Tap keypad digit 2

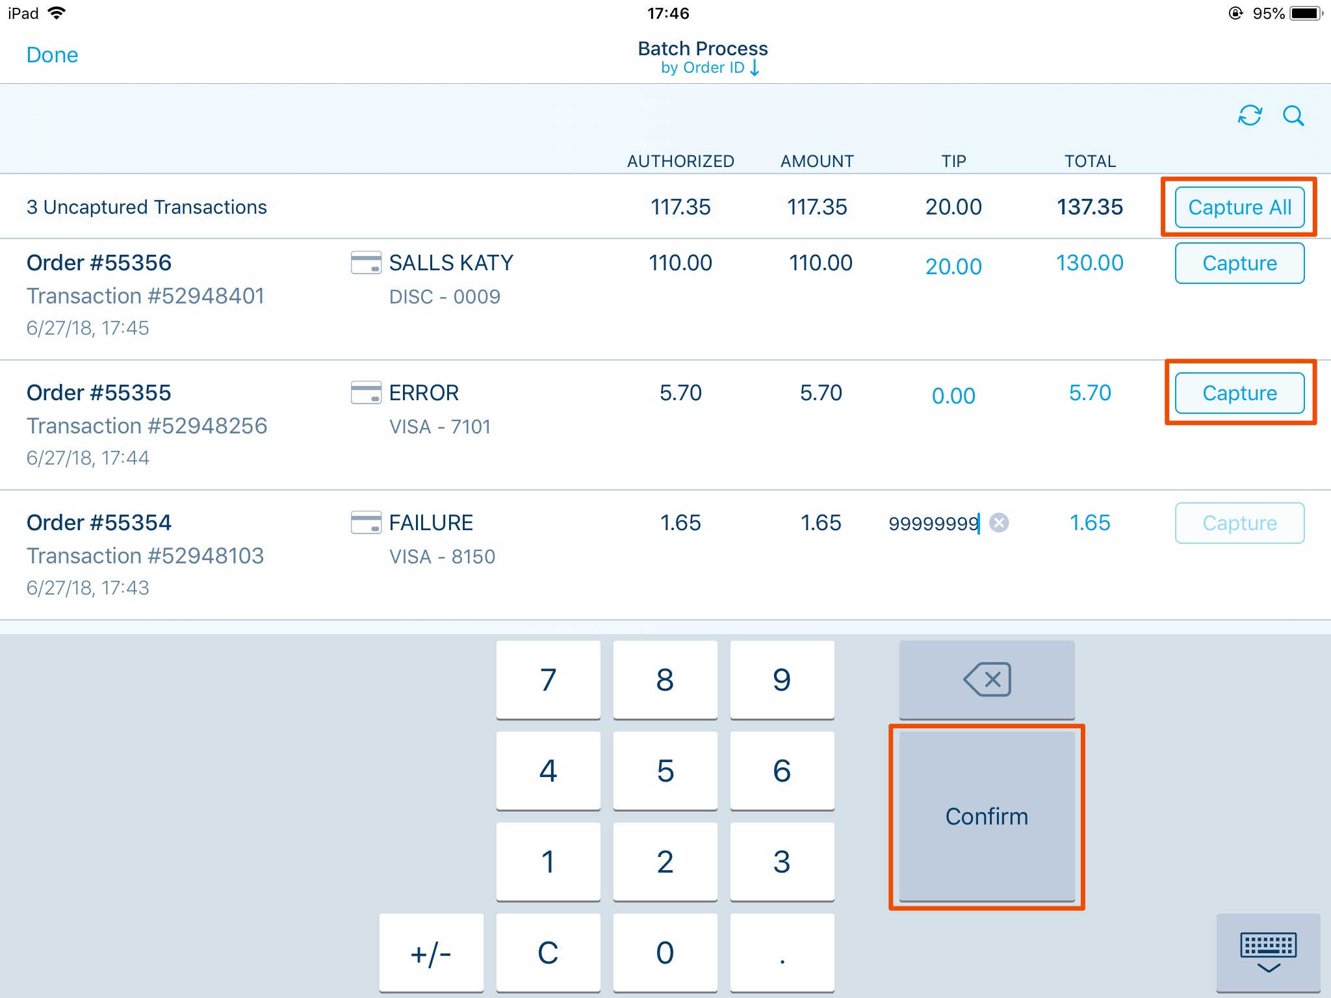[665, 862]
